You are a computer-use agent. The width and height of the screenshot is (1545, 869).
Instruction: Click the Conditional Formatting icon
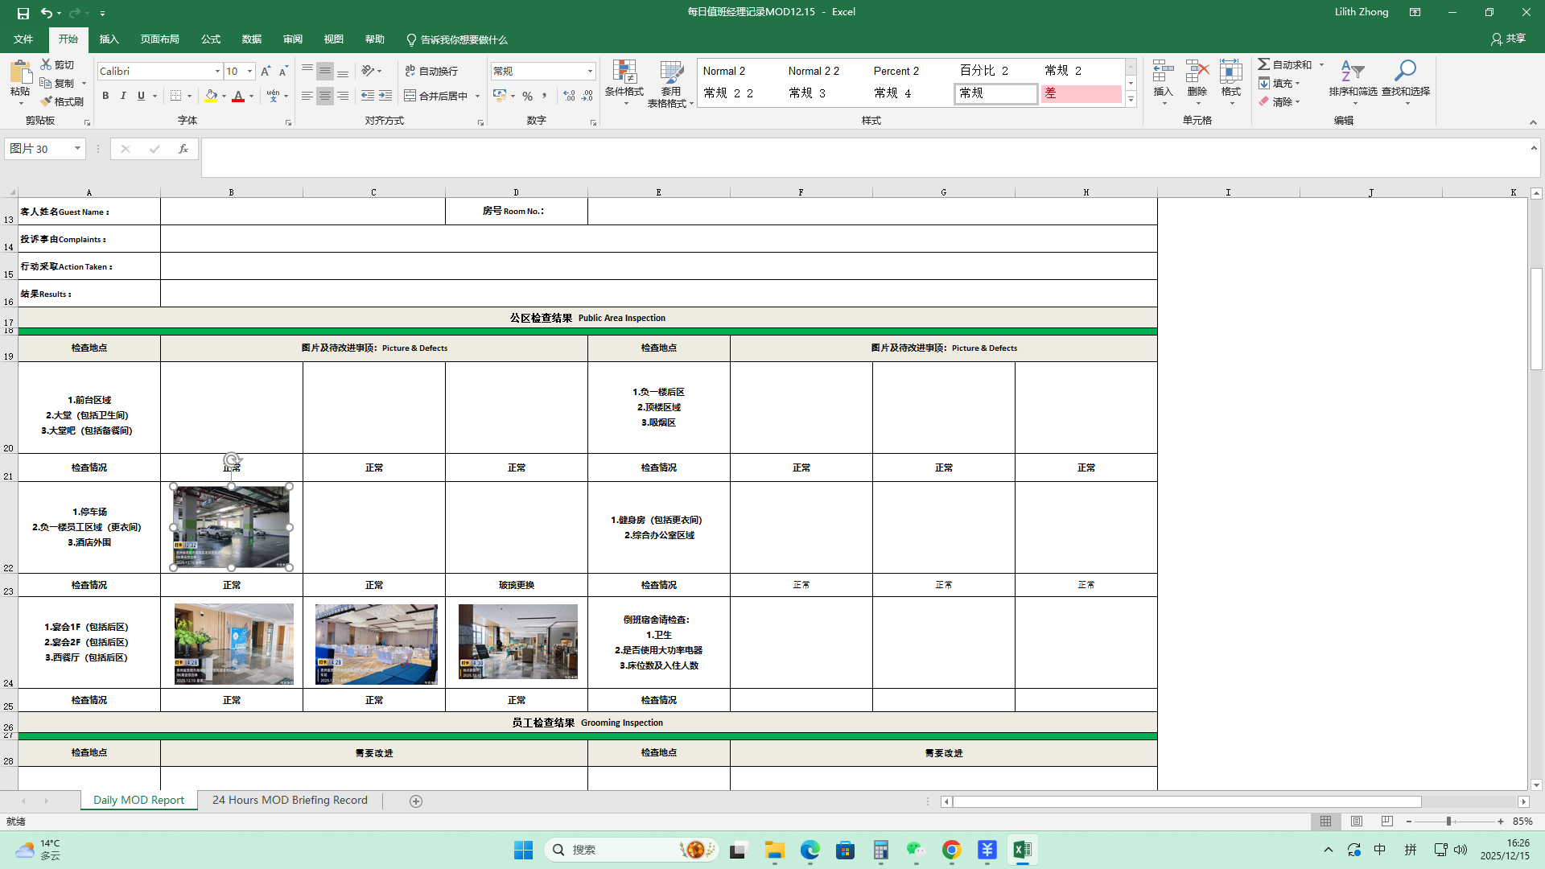[624, 72]
